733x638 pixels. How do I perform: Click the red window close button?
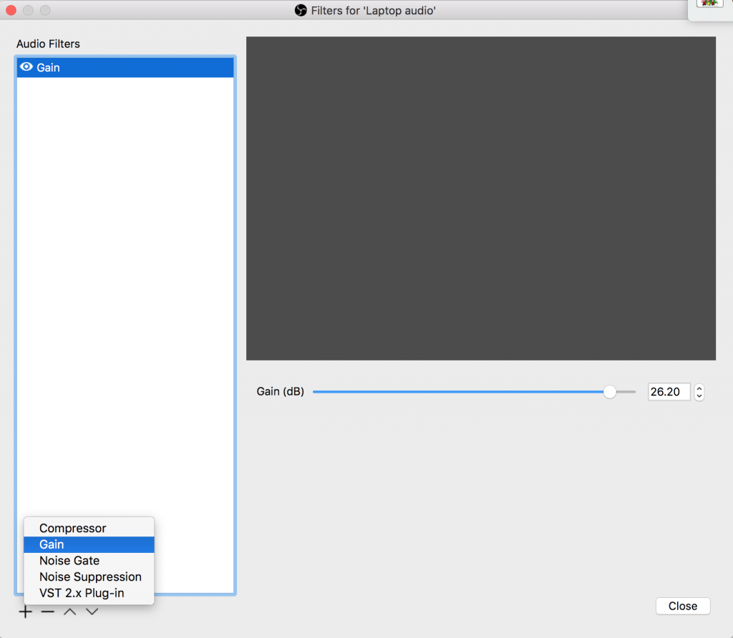(11, 10)
